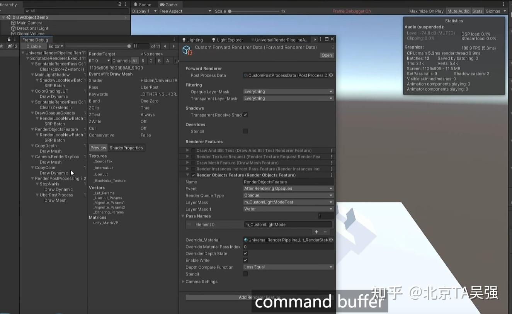This screenshot has width=512, height=314.
Task: Open the three-dot menu of the Lighting window
Action: pyautogui.click(x=320, y=39)
